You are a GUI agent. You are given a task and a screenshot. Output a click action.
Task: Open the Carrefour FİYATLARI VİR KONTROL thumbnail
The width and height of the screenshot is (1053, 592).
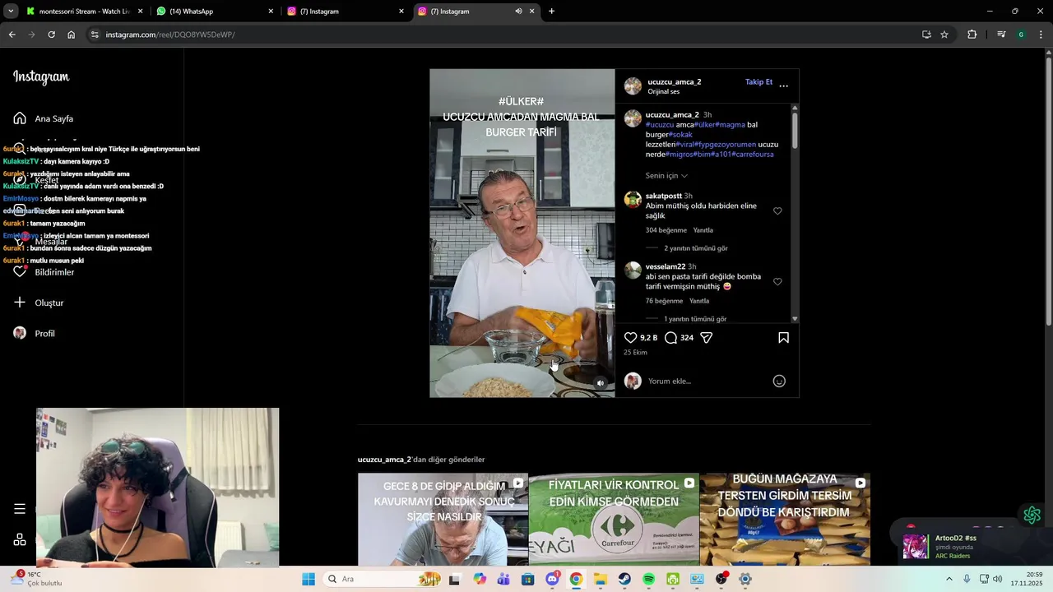(614, 519)
